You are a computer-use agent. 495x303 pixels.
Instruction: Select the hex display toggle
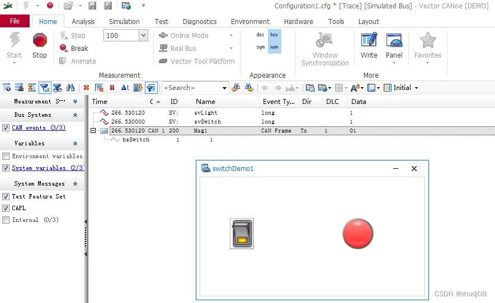point(274,35)
